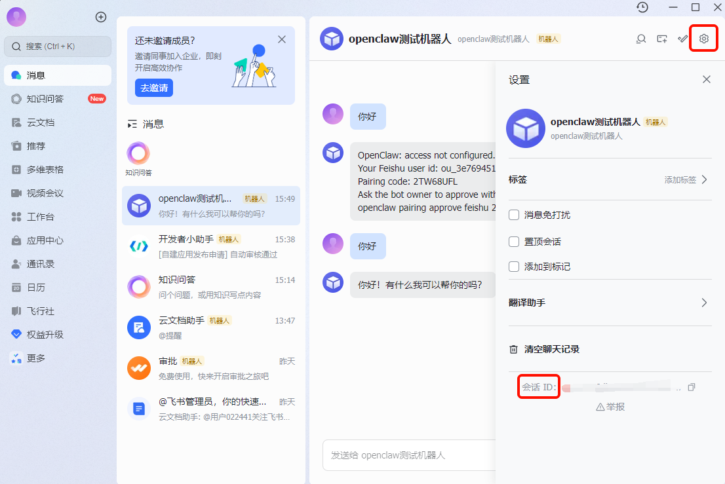The width and height of the screenshot is (725, 484).
Task: Click the 你好！有什么我可以帮你的吗？ message bubble
Action: click(422, 285)
